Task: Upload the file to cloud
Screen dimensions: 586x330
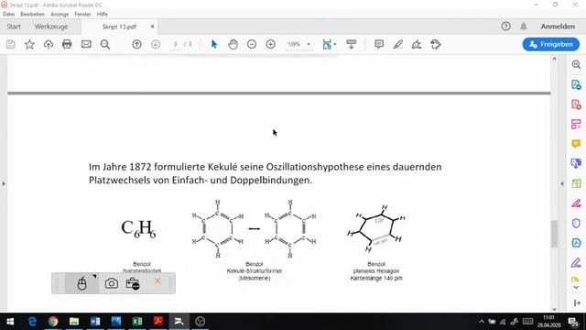Action: [x=49, y=45]
